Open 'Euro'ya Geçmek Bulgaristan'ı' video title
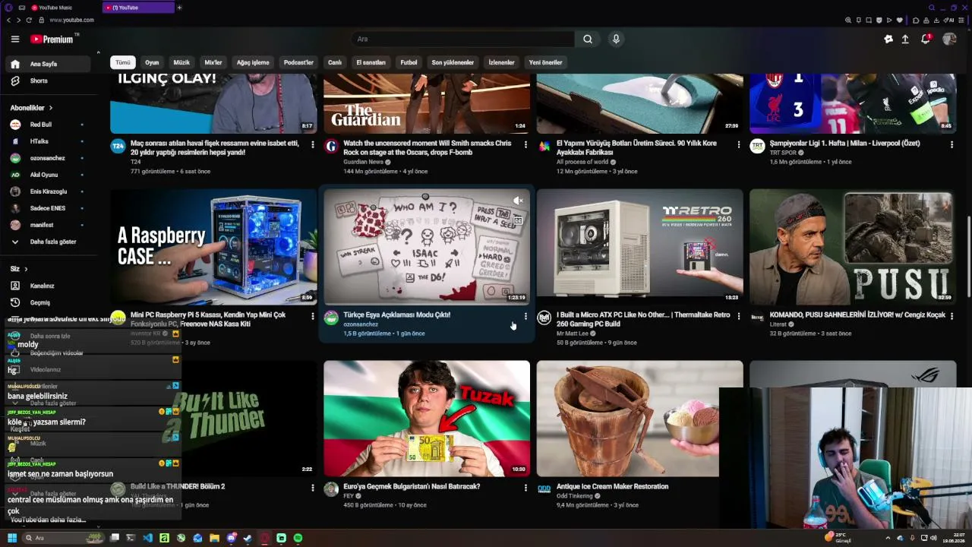Screen dimensions: 972x547 pos(412,486)
